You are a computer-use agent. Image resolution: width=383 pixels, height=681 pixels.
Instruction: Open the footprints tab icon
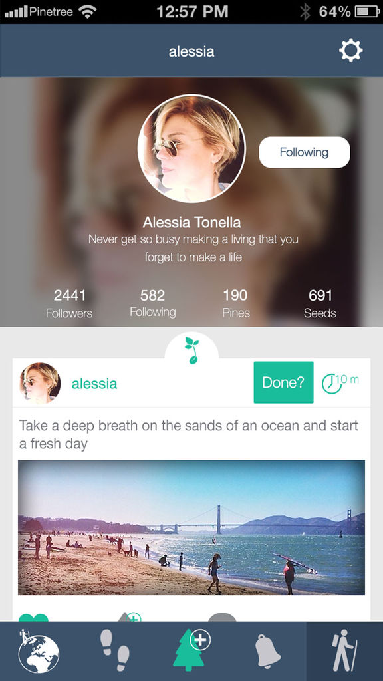pos(114,650)
